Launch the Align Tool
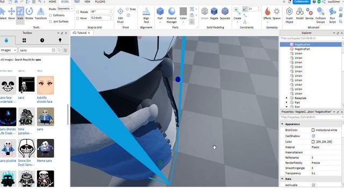Viewport: 344px width, 193px height. (146, 15)
